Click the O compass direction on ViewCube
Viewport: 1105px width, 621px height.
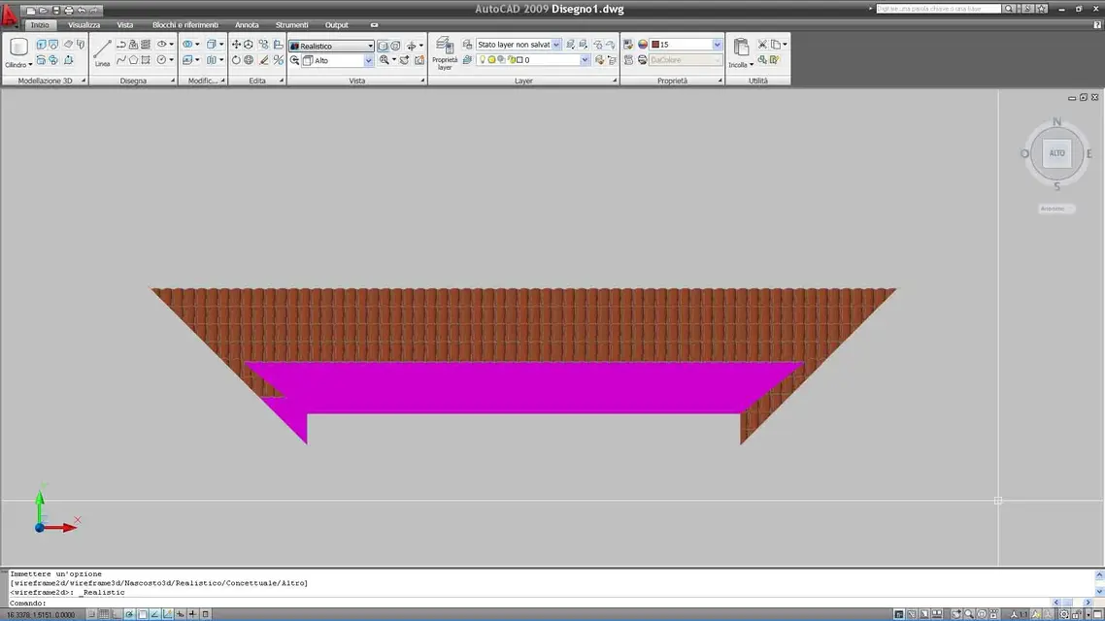[x=1024, y=153]
